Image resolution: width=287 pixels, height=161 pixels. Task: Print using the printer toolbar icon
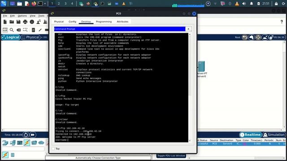25,22
